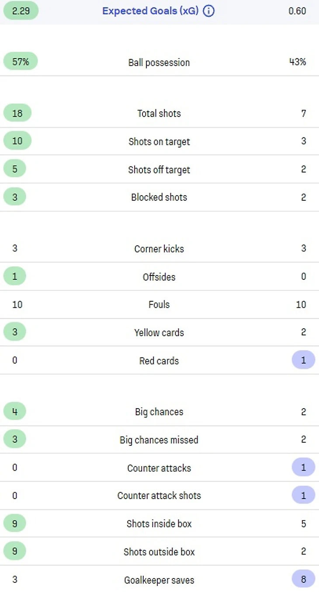The width and height of the screenshot is (319, 592).
Task: Open the Expected Goals info icon
Action: click(209, 11)
